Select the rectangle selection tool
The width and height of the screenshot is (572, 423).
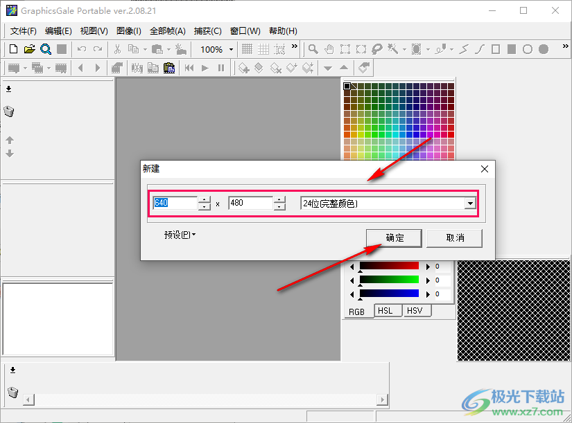[345, 49]
